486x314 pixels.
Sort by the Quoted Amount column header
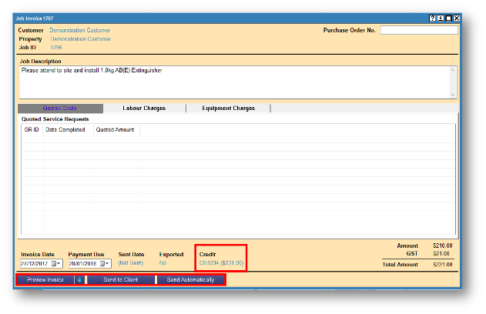115,130
